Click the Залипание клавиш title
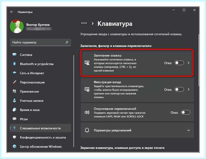 point(107,56)
